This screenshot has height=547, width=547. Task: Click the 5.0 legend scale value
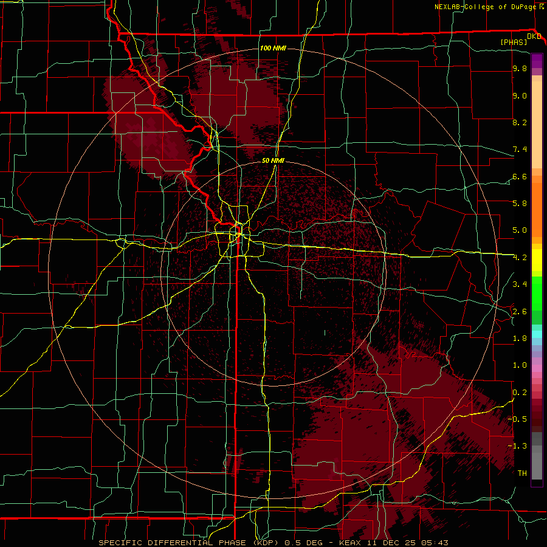[x=520, y=230]
